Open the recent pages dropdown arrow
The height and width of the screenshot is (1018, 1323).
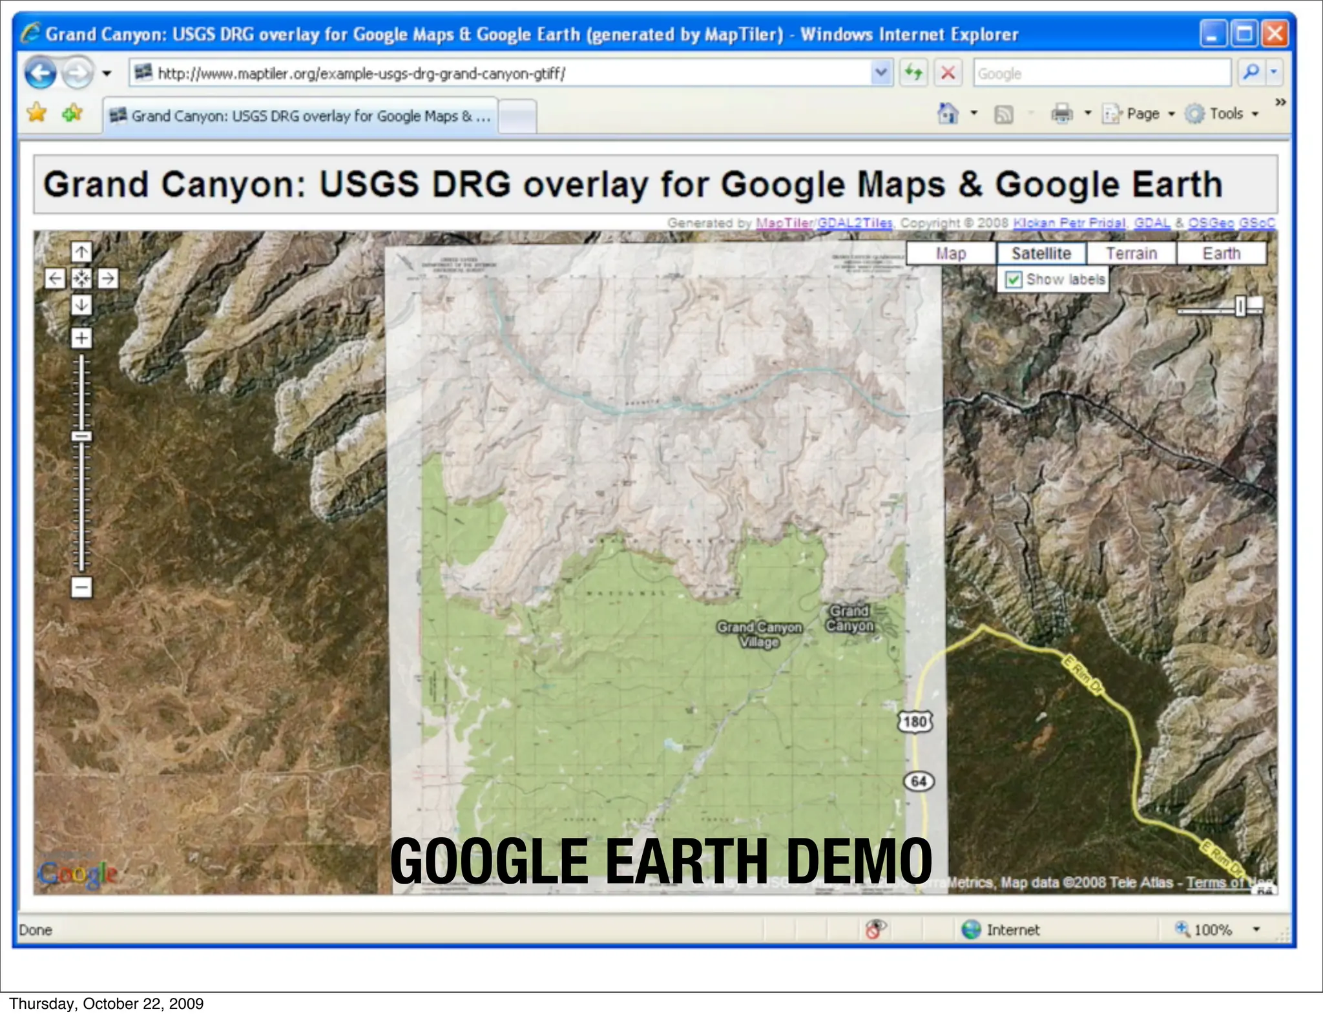(107, 73)
